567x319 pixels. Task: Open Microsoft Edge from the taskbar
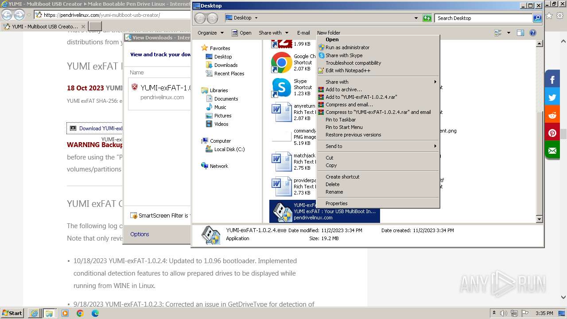click(95, 313)
